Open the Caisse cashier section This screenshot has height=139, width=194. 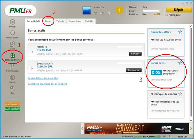13,79
